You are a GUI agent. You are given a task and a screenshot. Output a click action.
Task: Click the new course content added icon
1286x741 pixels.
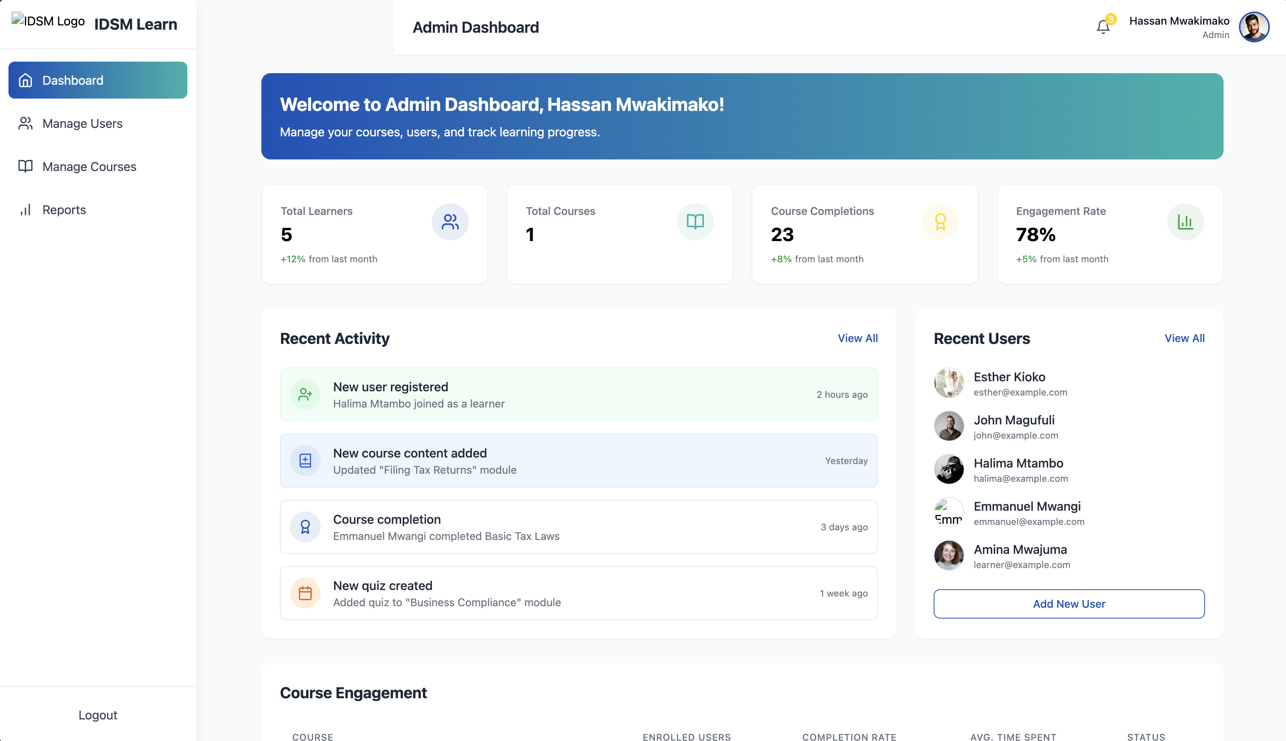(x=305, y=461)
